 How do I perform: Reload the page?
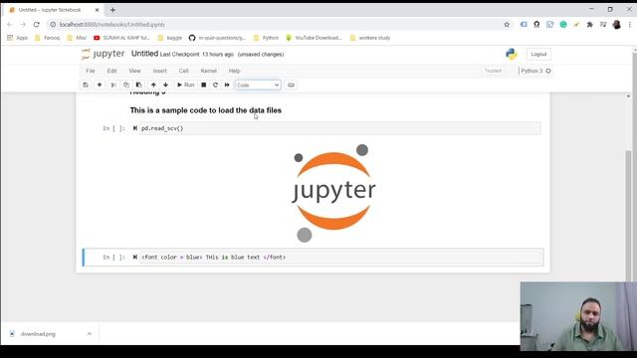click(x=37, y=24)
